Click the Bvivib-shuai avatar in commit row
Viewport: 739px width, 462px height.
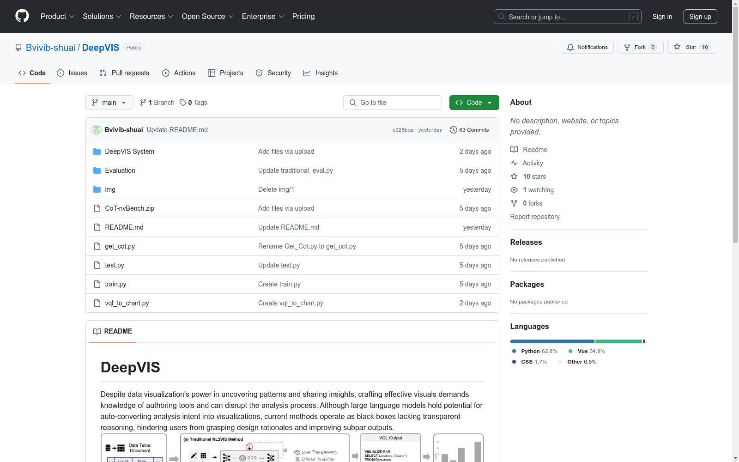(97, 130)
